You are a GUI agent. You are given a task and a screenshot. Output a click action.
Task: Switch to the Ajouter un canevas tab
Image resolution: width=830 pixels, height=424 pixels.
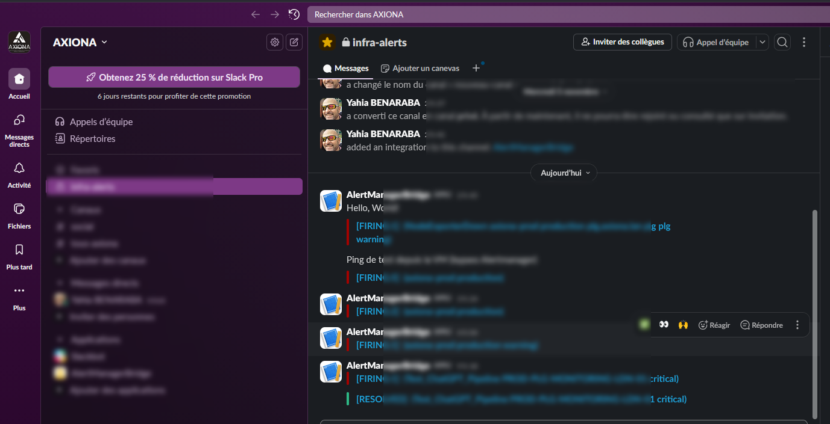(x=420, y=68)
